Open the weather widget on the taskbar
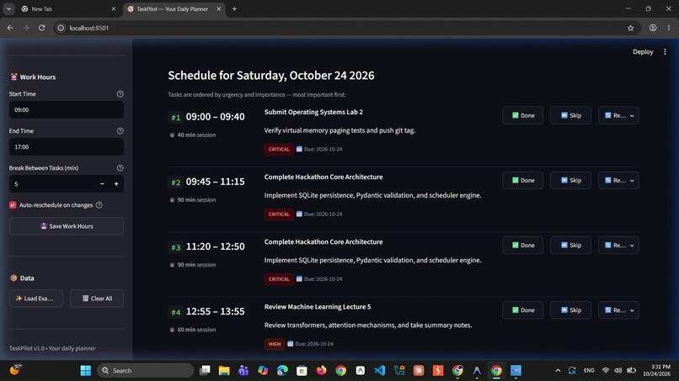 (16, 371)
